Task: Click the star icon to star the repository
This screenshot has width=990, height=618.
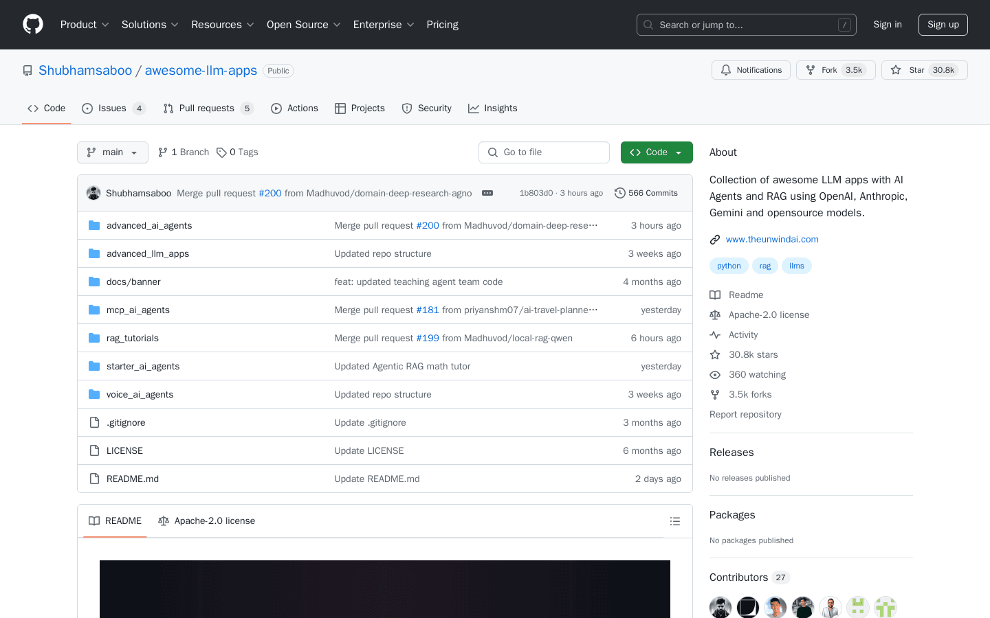Action: coord(896,69)
